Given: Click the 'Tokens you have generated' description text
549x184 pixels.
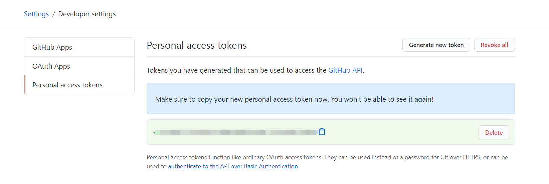Looking at the screenshot, I should [x=255, y=70].
